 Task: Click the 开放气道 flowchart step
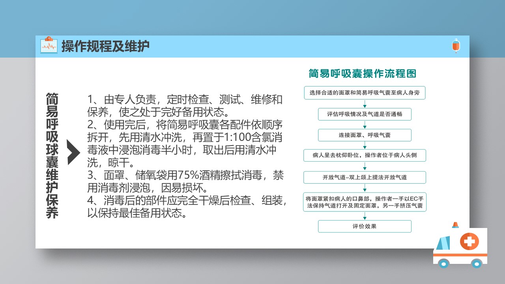(x=365, y=177)
